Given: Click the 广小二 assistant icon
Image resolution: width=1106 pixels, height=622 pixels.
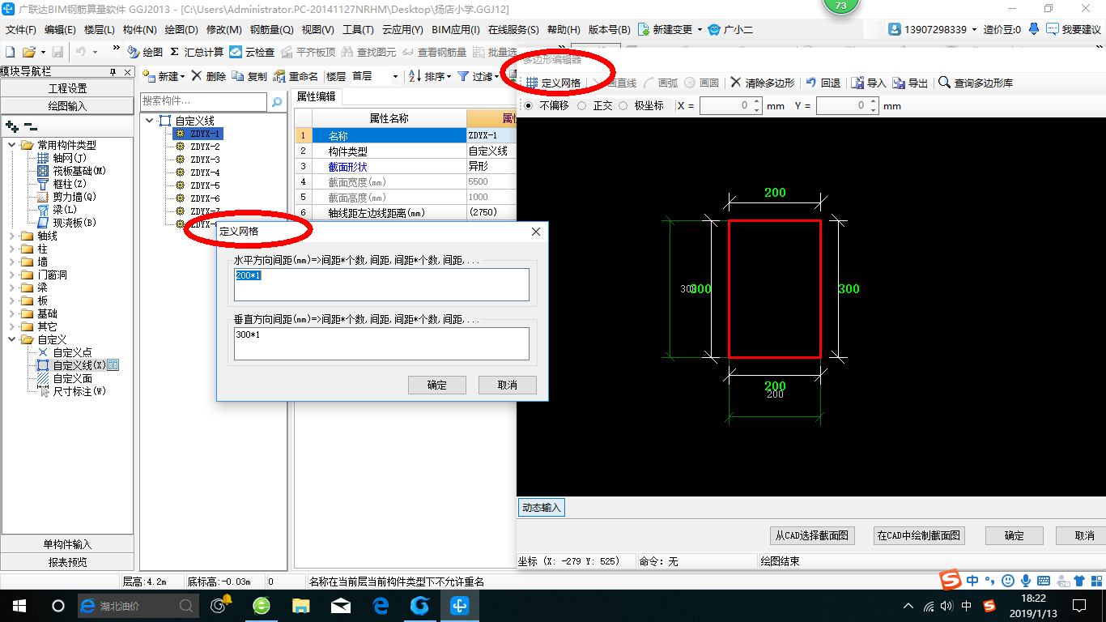Looking at the screenshot, I should pos(713,29).
